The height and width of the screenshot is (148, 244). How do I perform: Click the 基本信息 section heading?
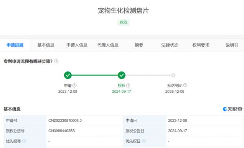click(x=12, y=109)
